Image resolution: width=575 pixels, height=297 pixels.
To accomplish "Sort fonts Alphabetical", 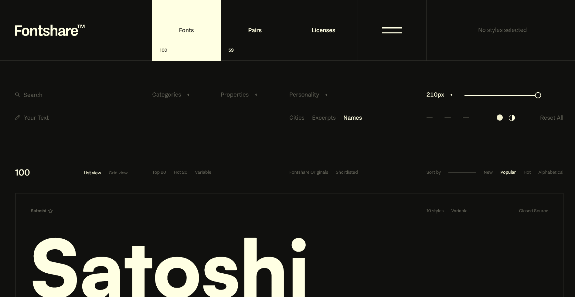I will tap(550, 172).
